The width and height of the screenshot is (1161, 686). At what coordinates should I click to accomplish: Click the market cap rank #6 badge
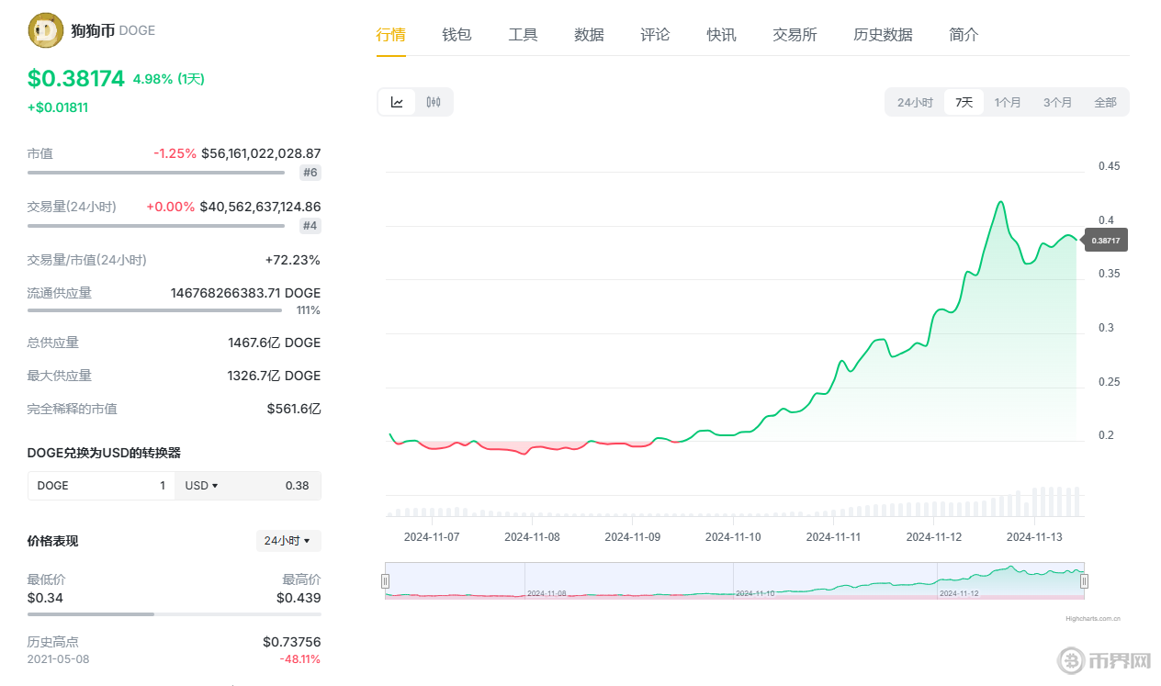pos(310,173)
